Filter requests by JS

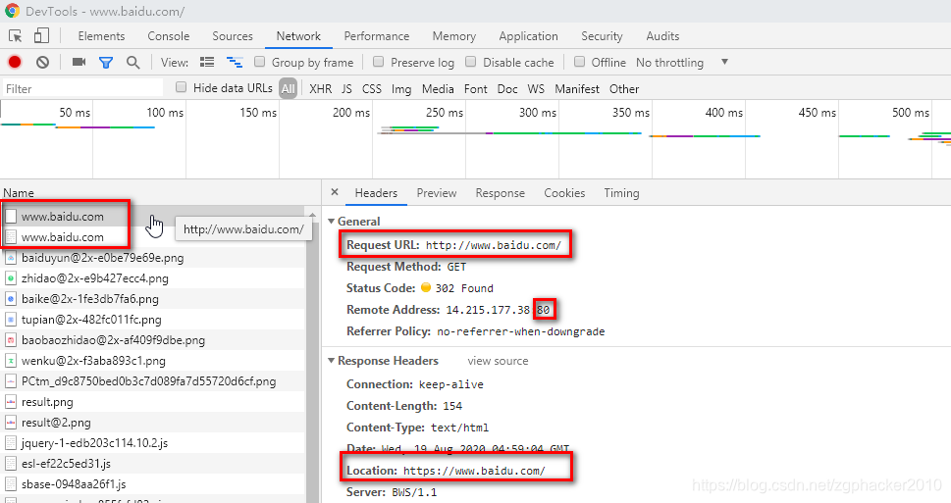tap(346, 88)
